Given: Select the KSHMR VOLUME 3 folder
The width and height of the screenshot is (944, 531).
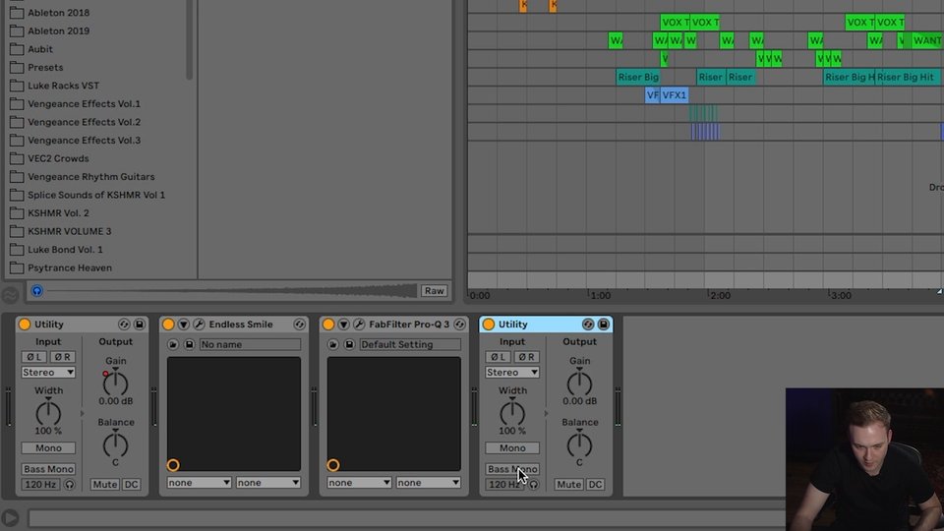Looking at the screenshot, I should coord(69,231).
